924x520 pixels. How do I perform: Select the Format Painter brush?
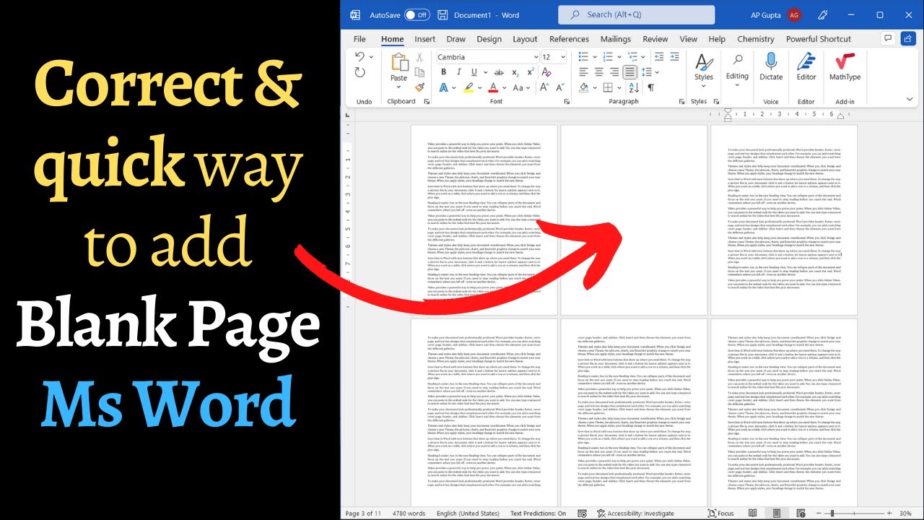click(419, 87)
